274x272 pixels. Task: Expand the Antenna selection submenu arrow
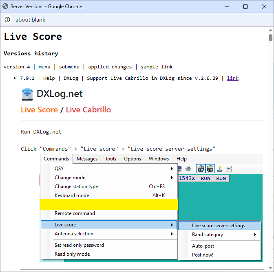tap(172, 234)
